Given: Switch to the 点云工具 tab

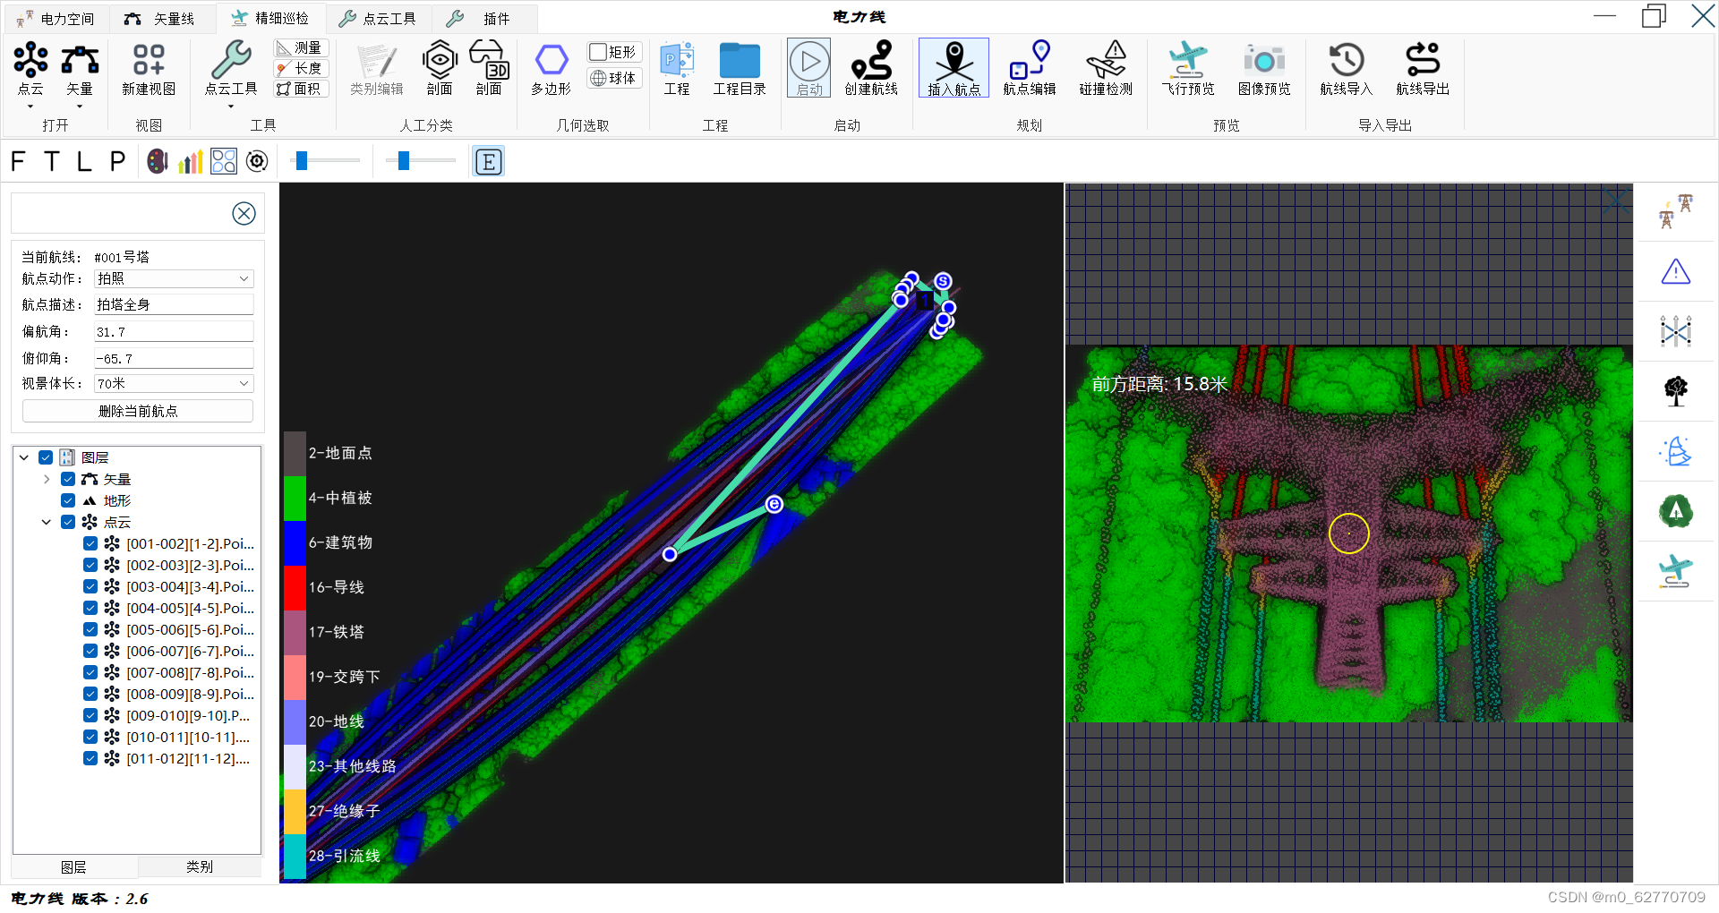Looking at the screenshot, I should [378, 18].
